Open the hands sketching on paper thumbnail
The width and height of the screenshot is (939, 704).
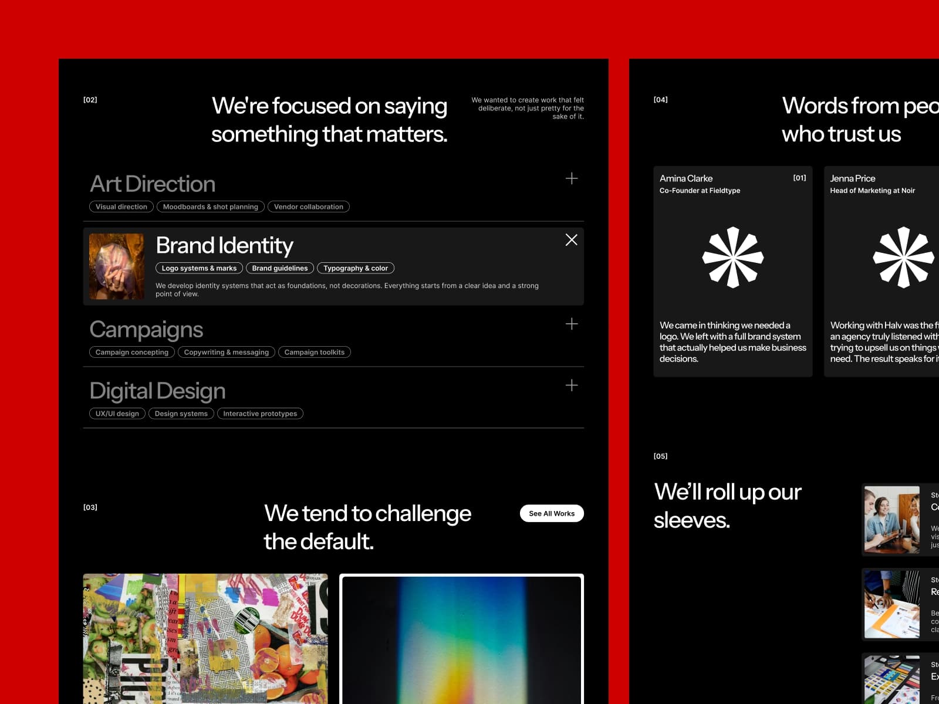tap(892, 604)
